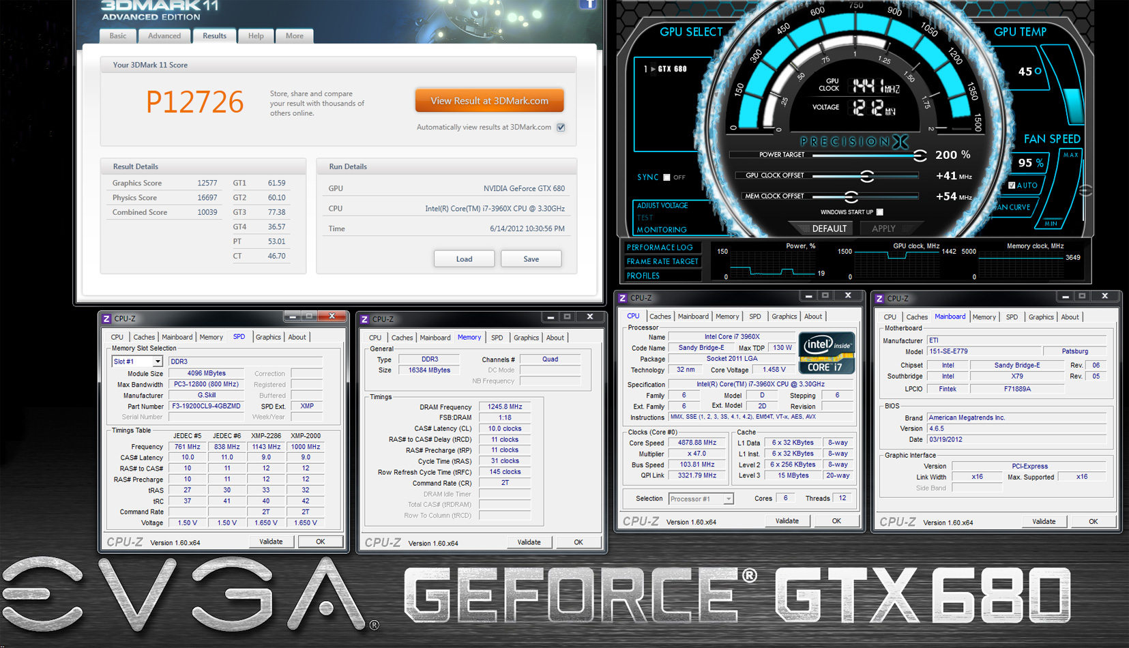Click CPU-Z Memory window title icon
Image resolution: width=1129 pixels, height=648 pixels.
tap(364, 319)
